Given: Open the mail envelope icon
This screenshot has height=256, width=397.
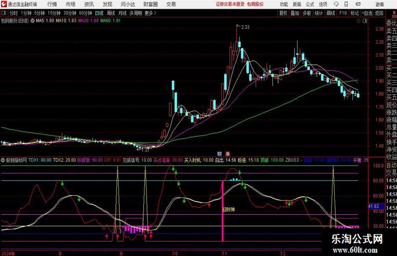Looking at the screenshot, I should pyautogui.click(x=358, y=4).
